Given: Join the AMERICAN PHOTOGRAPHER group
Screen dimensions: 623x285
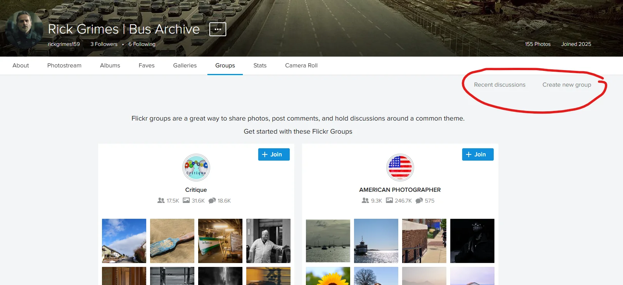Looking at the screenshot, I should tap(478, 154).
